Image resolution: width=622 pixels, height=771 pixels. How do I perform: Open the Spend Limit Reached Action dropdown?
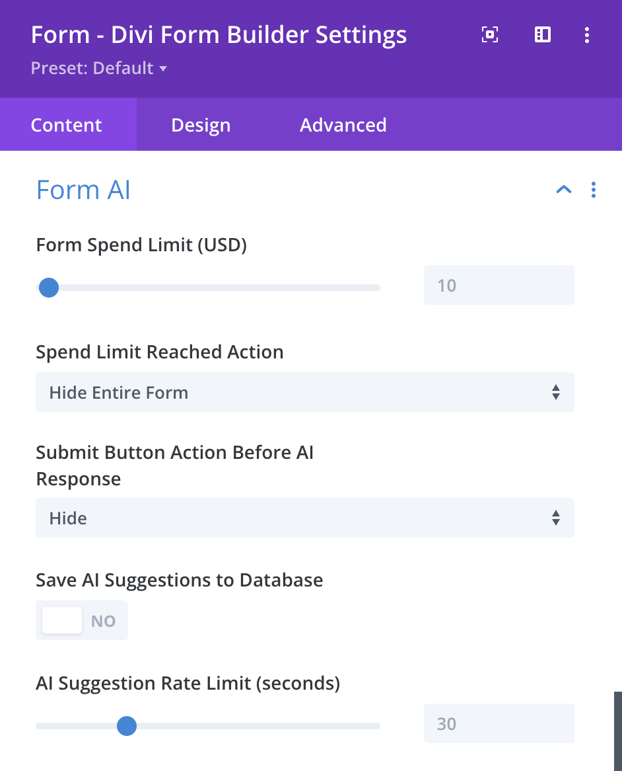pos(304,392)
